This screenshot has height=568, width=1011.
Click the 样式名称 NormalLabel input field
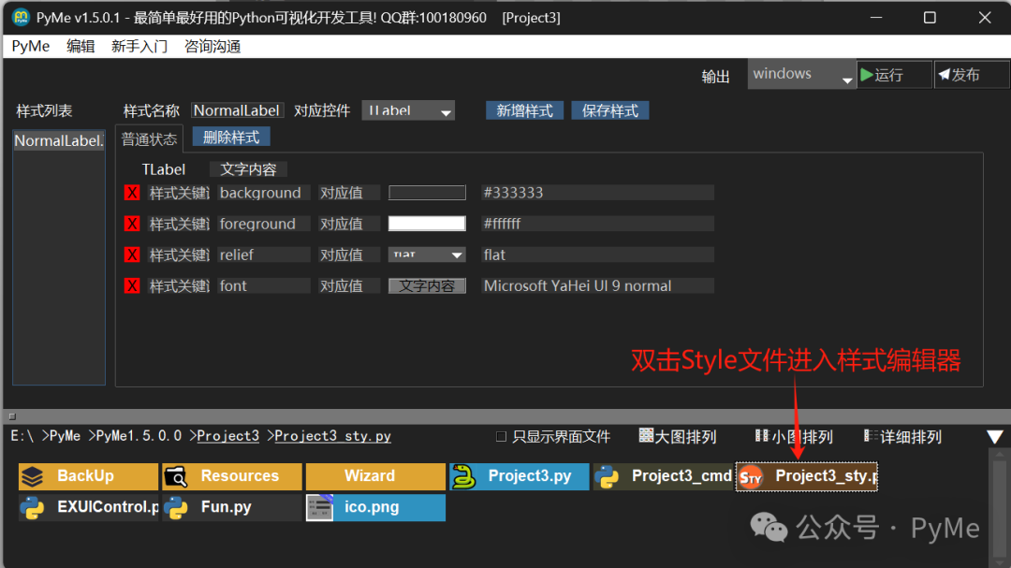pos(237,110)
